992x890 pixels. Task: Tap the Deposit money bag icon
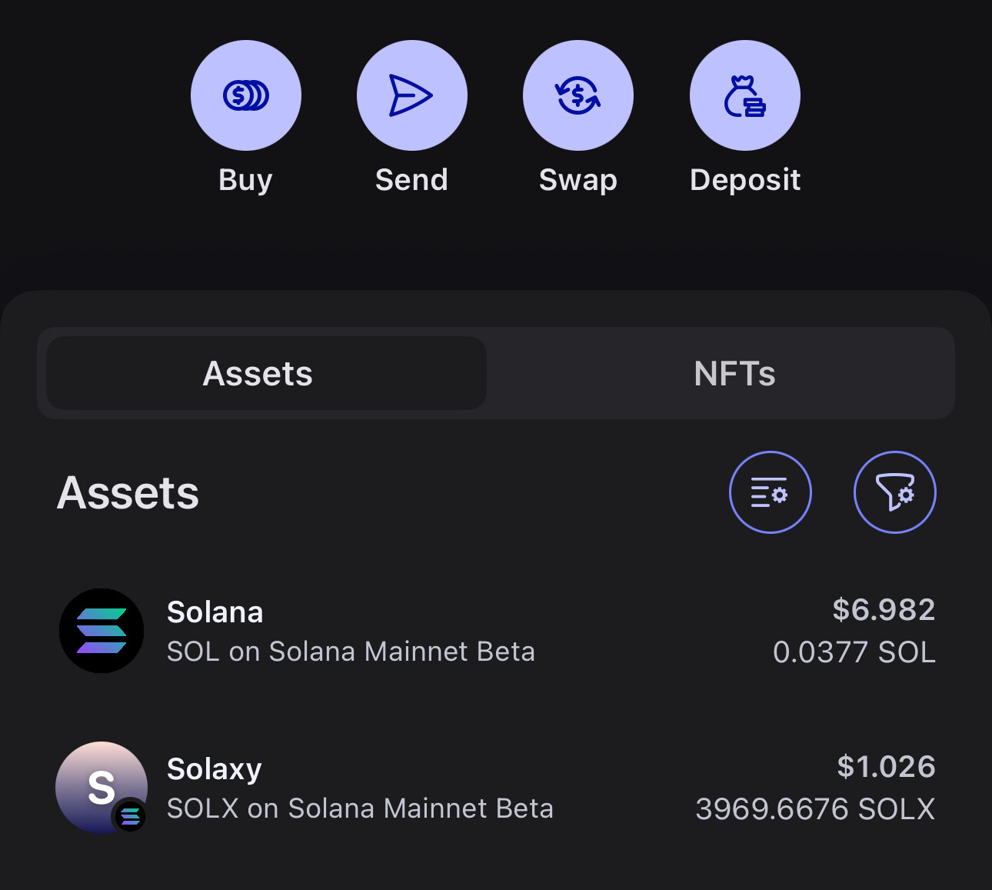(x=745, y=95)
